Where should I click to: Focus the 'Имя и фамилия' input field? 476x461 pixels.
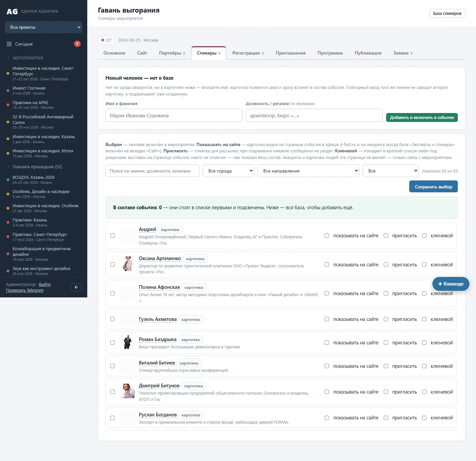pyautogui.click(x=174, y=116)
